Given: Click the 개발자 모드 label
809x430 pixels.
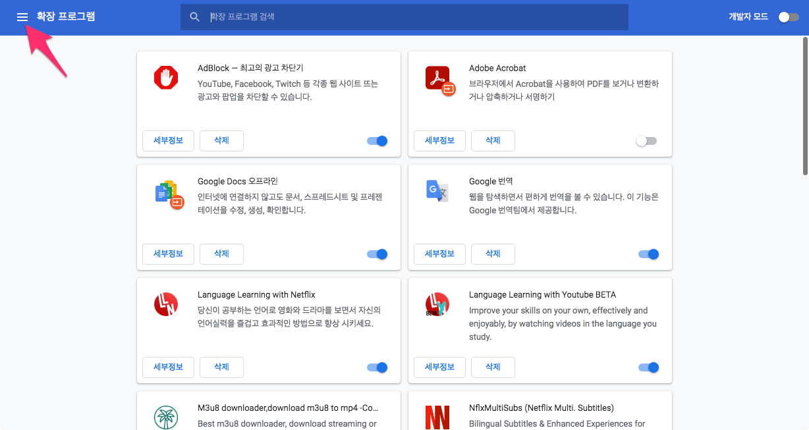Looking at the screenshot, I should 748,17.
